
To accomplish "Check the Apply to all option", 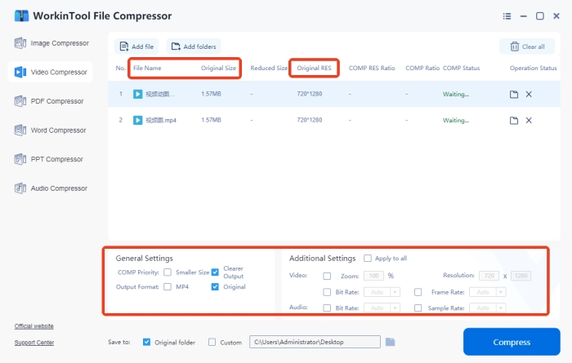I will [x=368, y=259].
